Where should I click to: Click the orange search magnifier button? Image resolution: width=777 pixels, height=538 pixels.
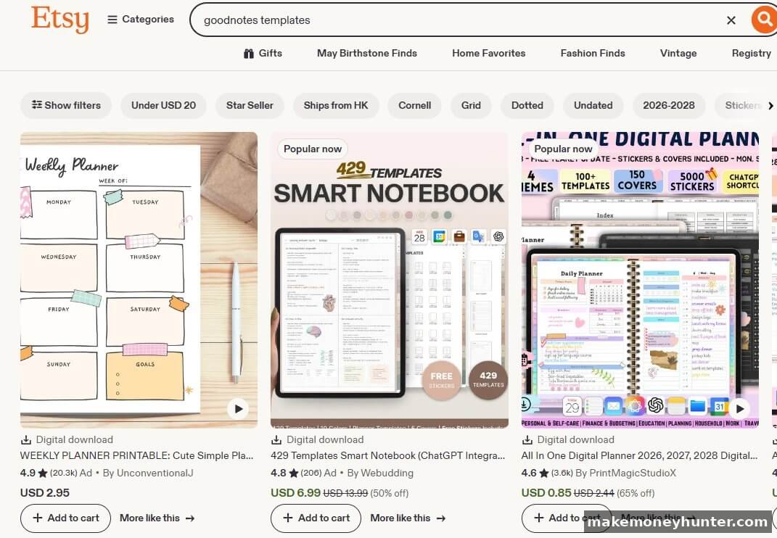click(x=764, y=20)
